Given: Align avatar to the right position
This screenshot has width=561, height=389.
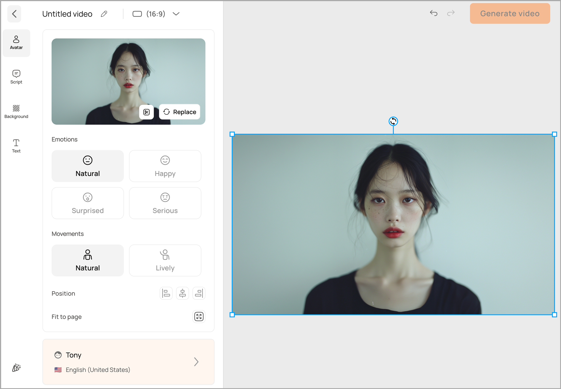Looking at the screenshot, I should click(199, 293).
